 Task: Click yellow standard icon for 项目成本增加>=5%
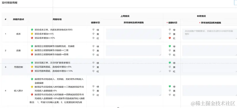point(32,34)
